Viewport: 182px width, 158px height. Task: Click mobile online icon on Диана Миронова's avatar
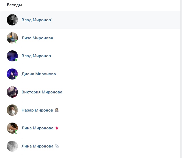pos(16,78)
